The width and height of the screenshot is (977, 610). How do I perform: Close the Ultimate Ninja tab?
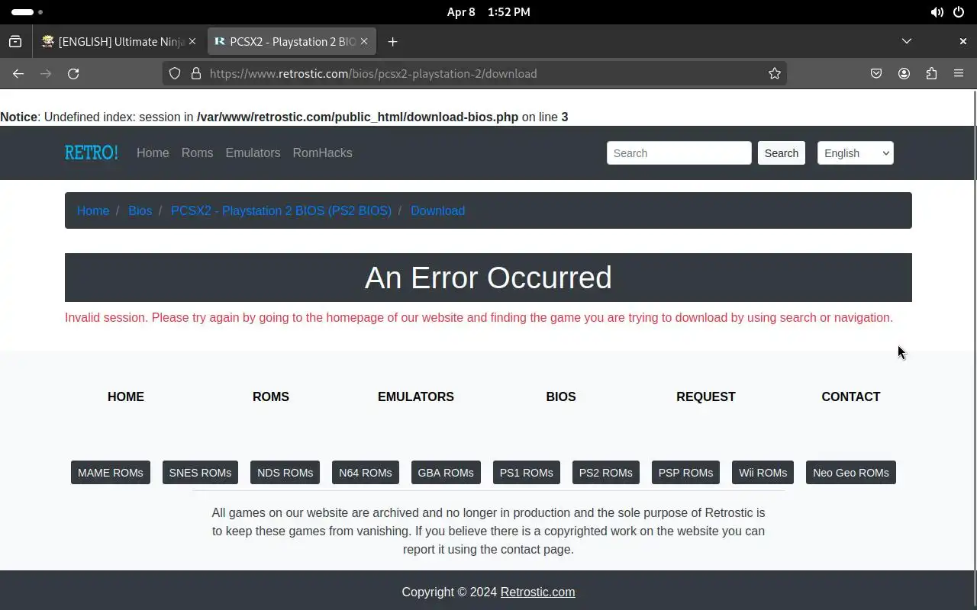click(192, 41)
